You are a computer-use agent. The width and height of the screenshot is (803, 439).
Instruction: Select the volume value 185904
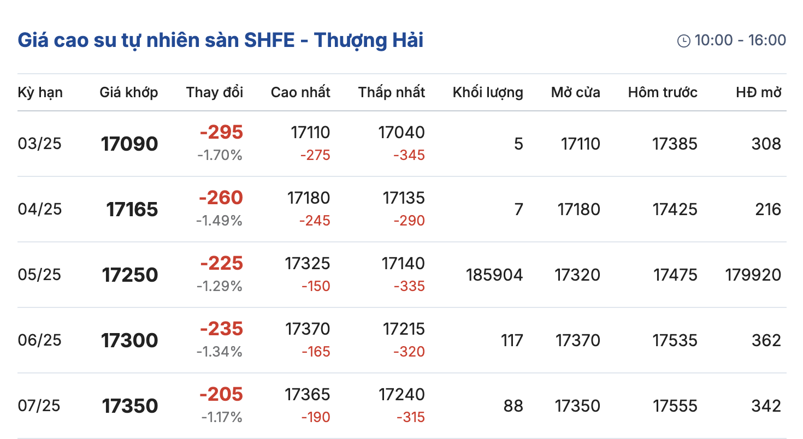[494, 275]
